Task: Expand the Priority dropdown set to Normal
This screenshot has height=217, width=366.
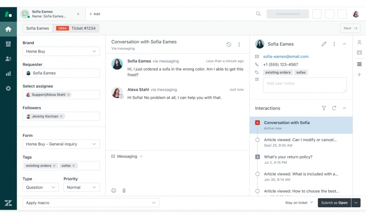Action: click(x=81, y=187)
